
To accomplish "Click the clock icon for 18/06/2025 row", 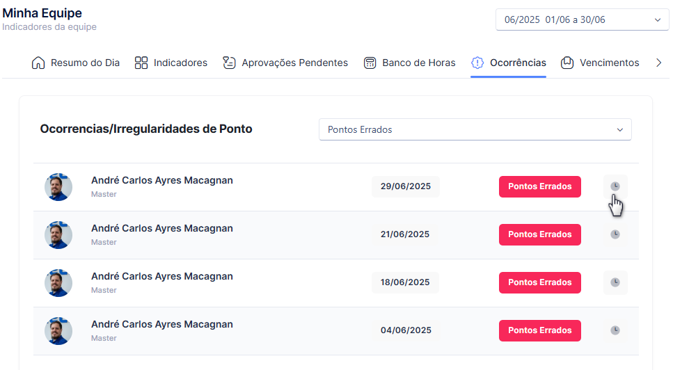I will pyautogui.click(x=615, y=282).
